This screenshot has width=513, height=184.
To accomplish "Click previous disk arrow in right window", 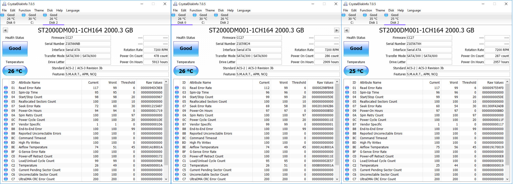I will (x=347, y=30).
